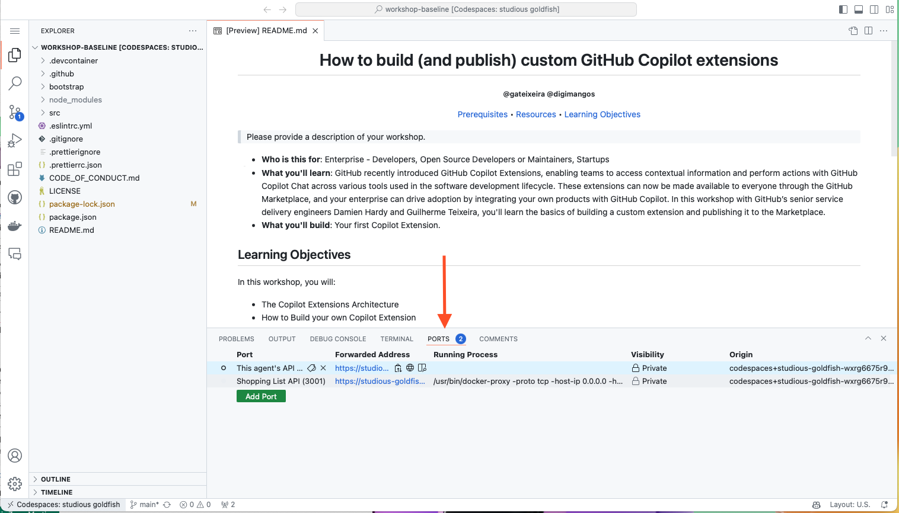Viewport: 899px width, 513px height.
Task: Click the Manage gear icon
Action: click(x=15, y=484)
